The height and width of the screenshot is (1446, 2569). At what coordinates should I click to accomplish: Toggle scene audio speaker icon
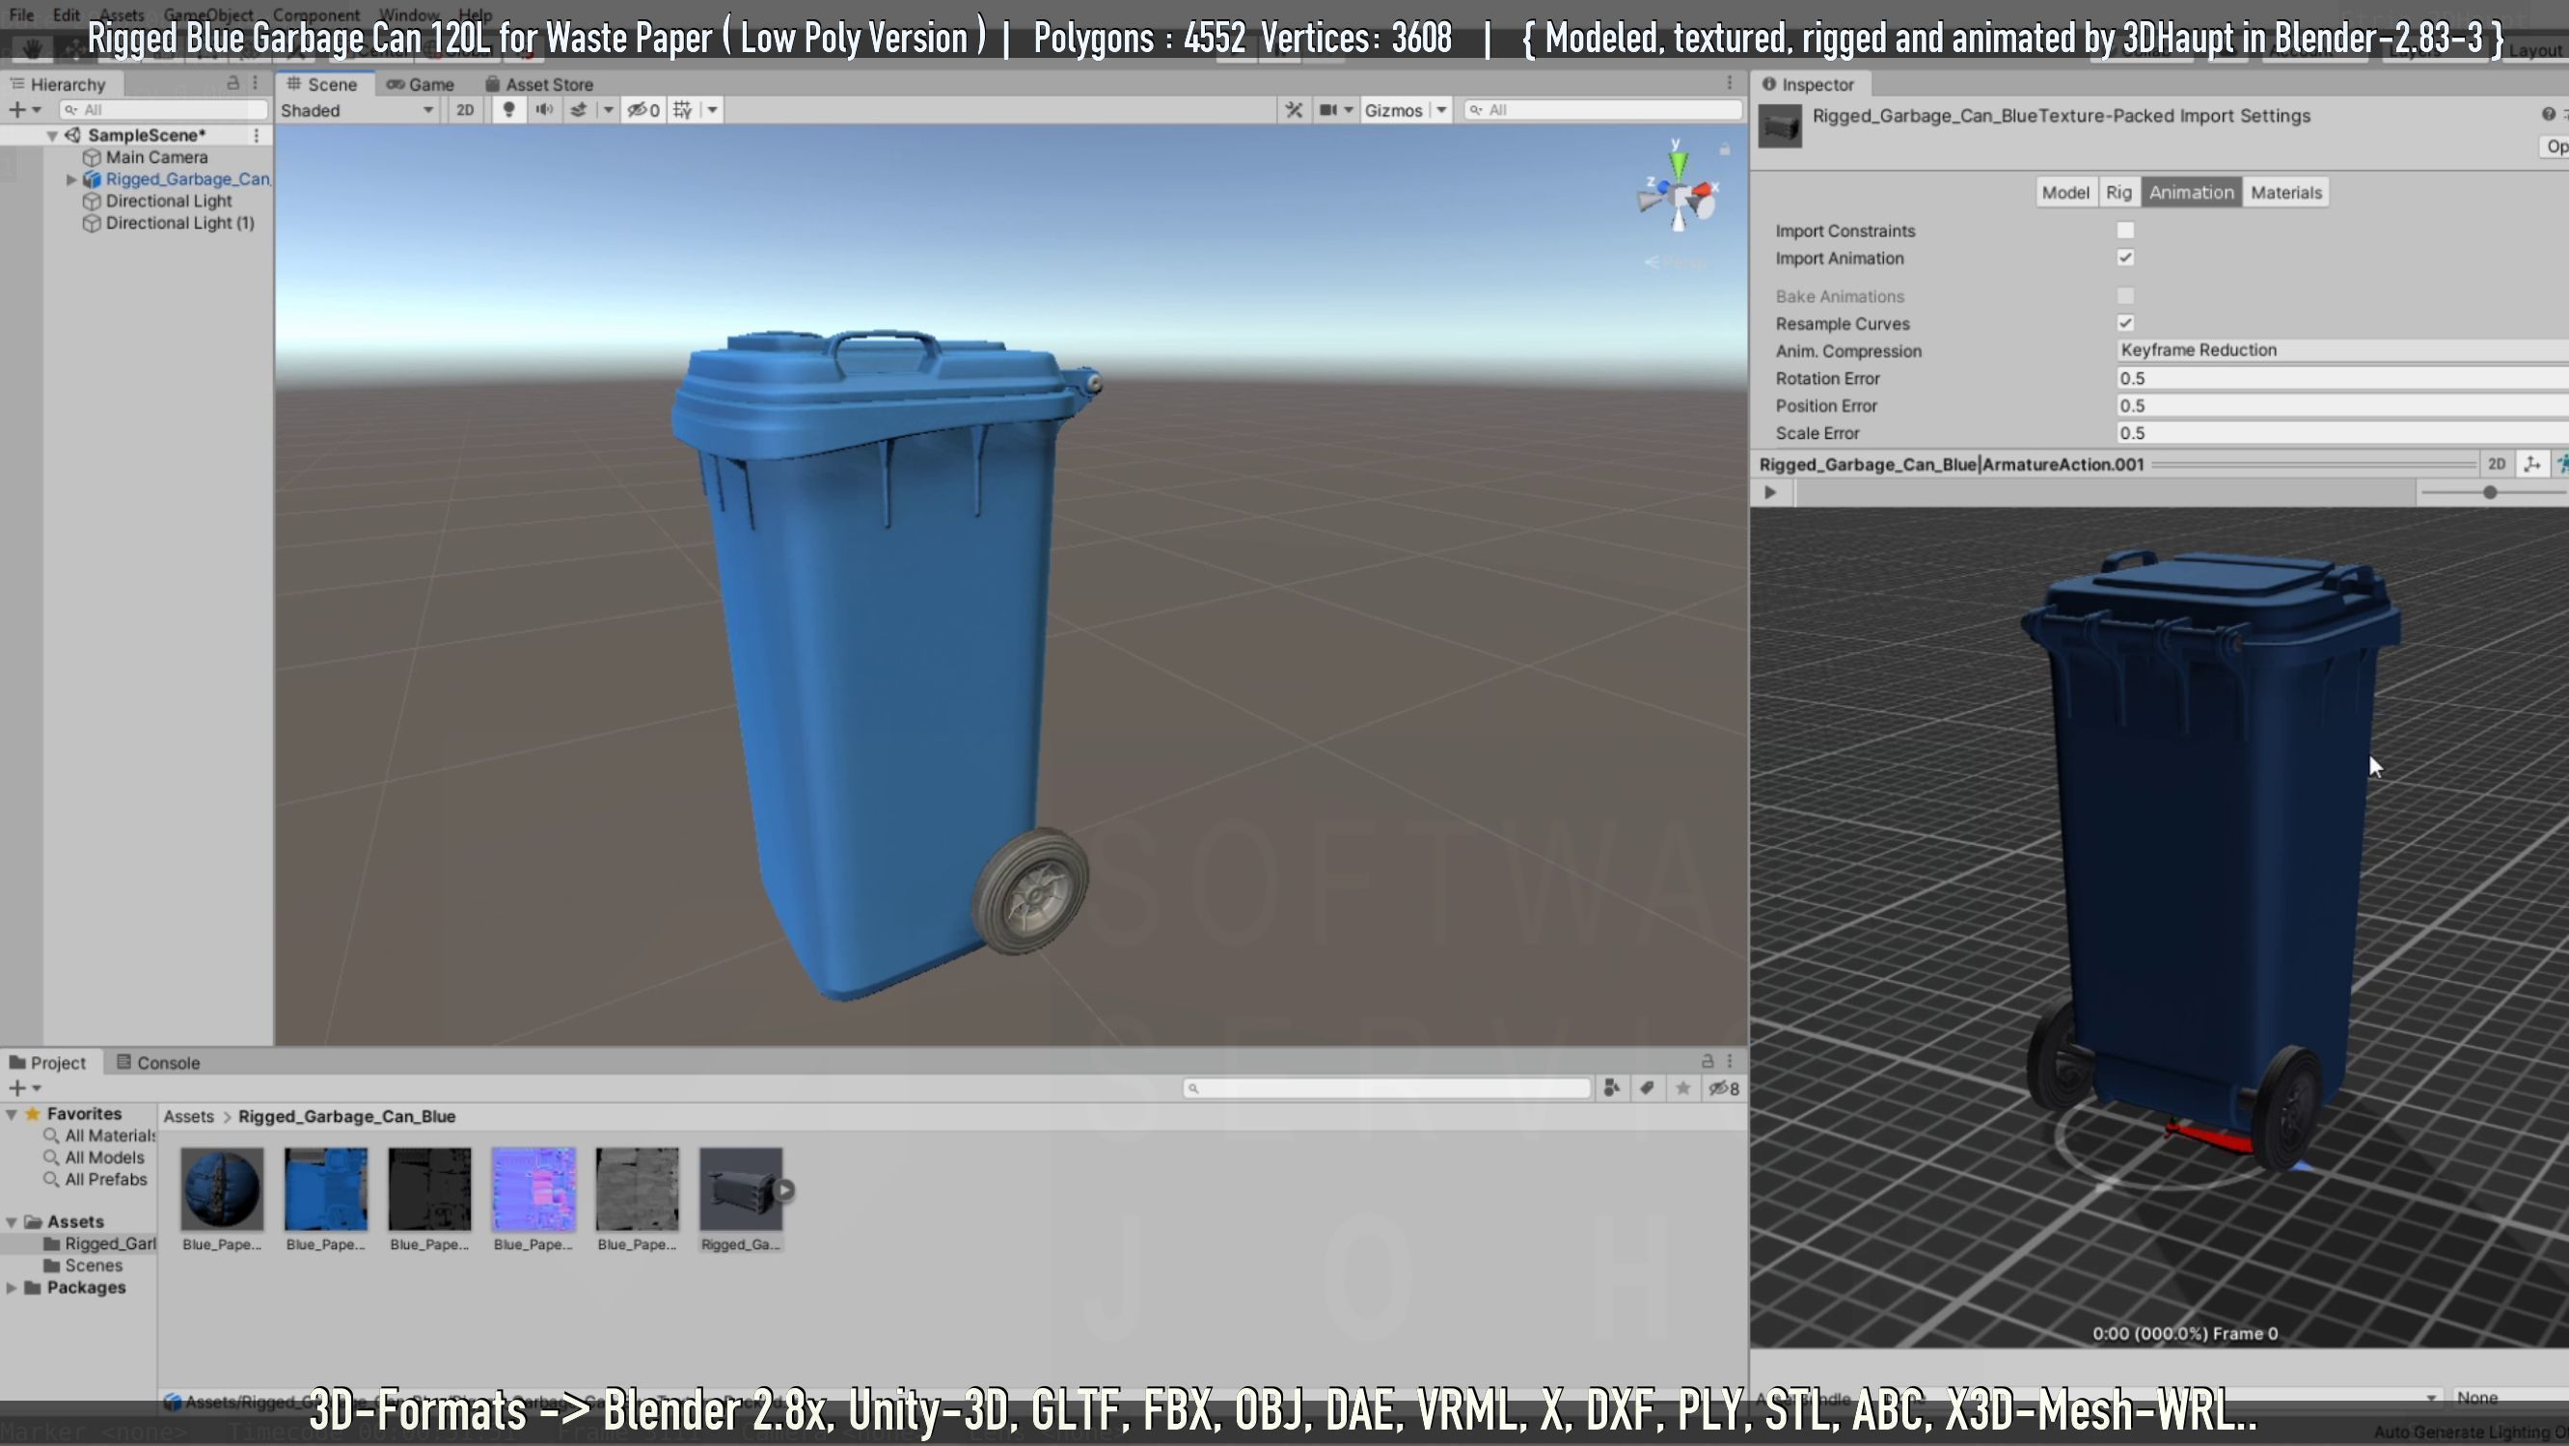pyautogui.click(x=543, y=110)
